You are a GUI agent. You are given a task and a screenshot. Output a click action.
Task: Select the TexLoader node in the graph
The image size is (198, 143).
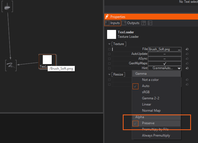(x=47, y=61)
